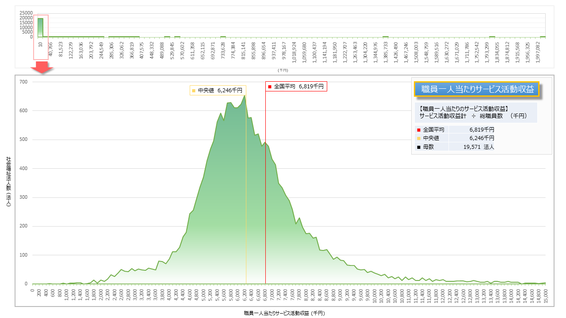Click the overview y-axis value 25000
Viewport: 566px width, 318px height.
click(26, 13)
